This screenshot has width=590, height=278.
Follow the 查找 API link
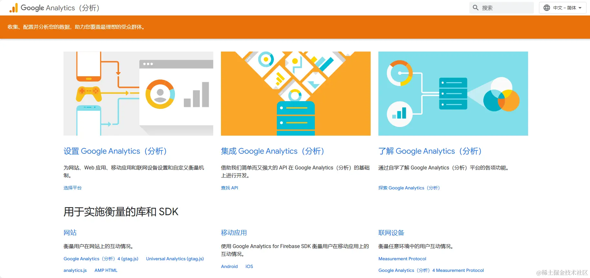[x=229, y=188]
